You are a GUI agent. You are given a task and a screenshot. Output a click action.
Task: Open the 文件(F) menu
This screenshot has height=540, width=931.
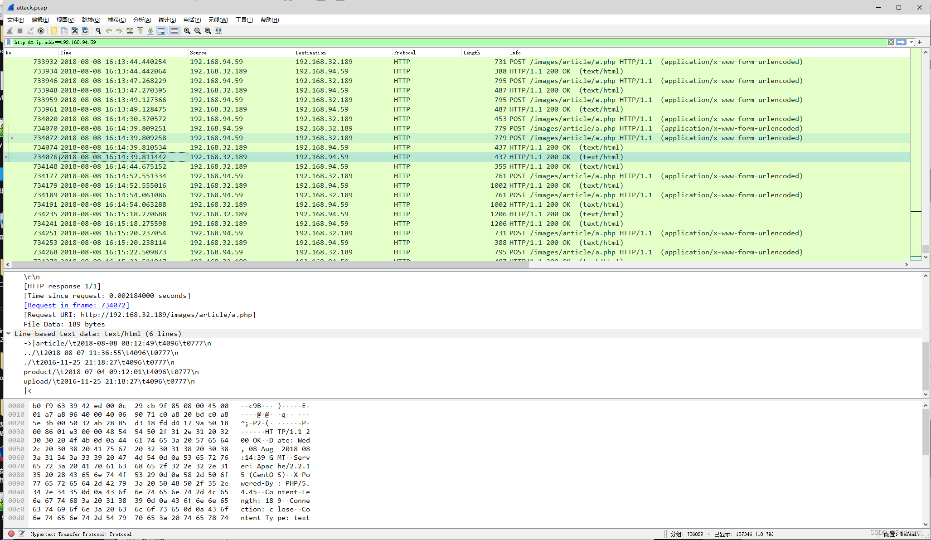click(x=16, y=20)
